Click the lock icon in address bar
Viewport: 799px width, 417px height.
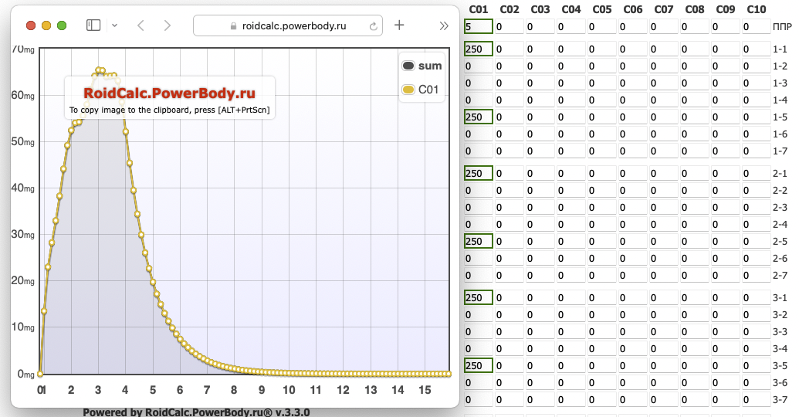(235, 26)
